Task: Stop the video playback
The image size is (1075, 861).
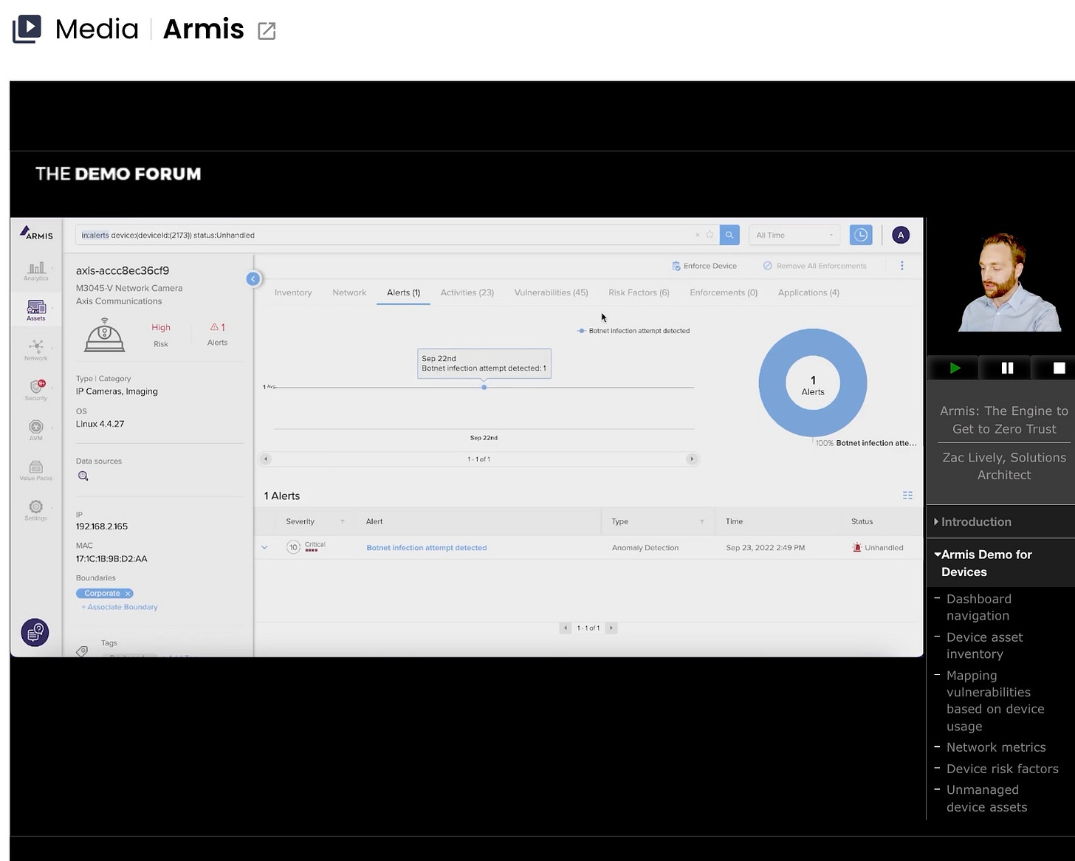Action: click(x=1059, y=368)
